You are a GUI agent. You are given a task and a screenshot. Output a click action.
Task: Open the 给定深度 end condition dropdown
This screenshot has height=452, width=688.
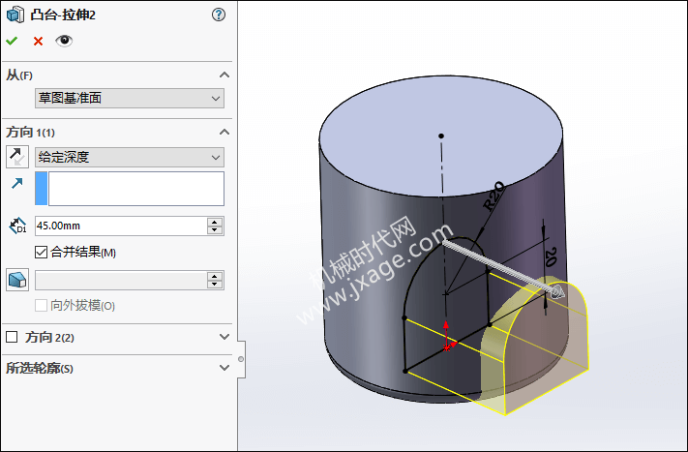tap(129, 157)
